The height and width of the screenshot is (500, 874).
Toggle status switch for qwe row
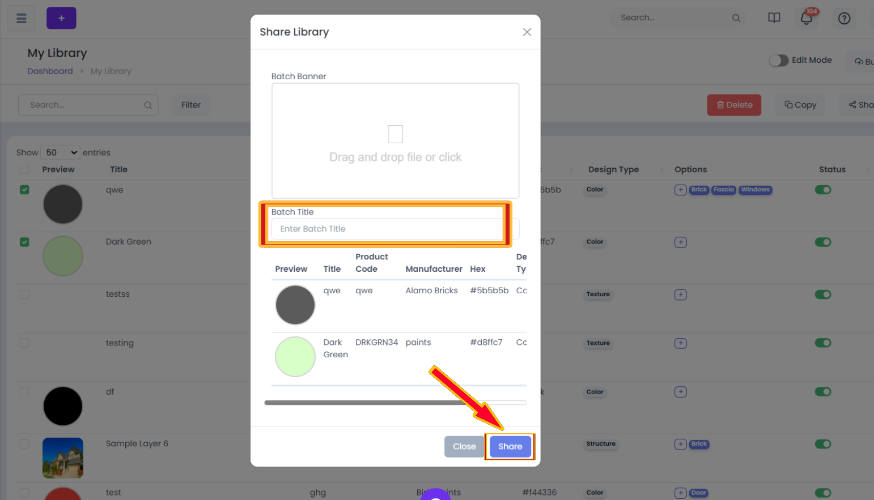click(x=823, y=190)
